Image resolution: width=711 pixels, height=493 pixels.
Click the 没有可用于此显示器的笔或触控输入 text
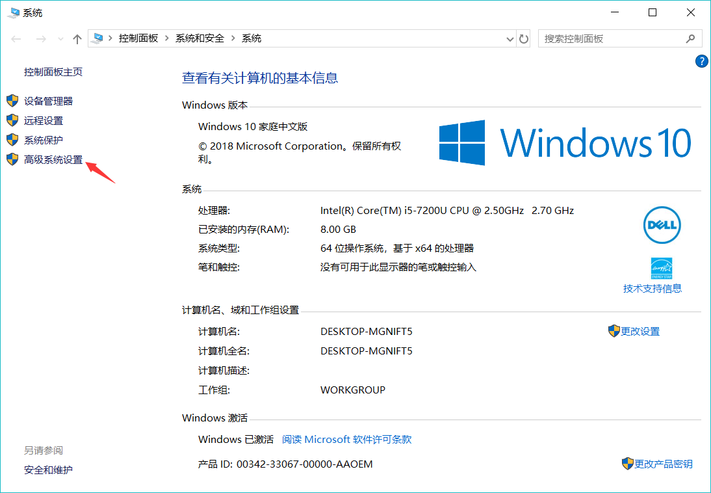(398, 267)
